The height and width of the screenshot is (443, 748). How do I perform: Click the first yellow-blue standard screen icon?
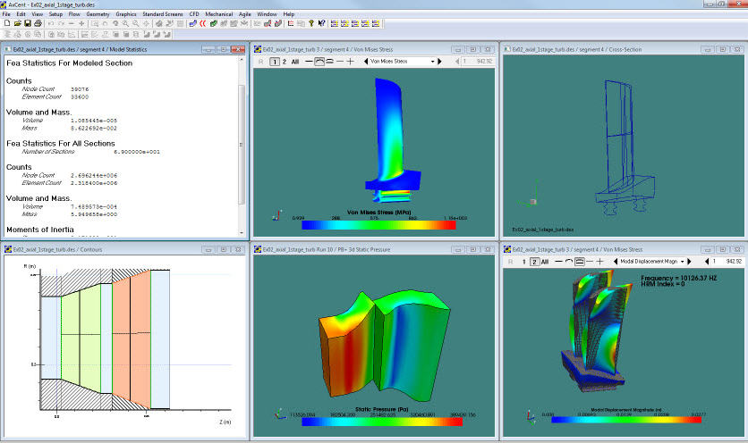coord(335,23)
